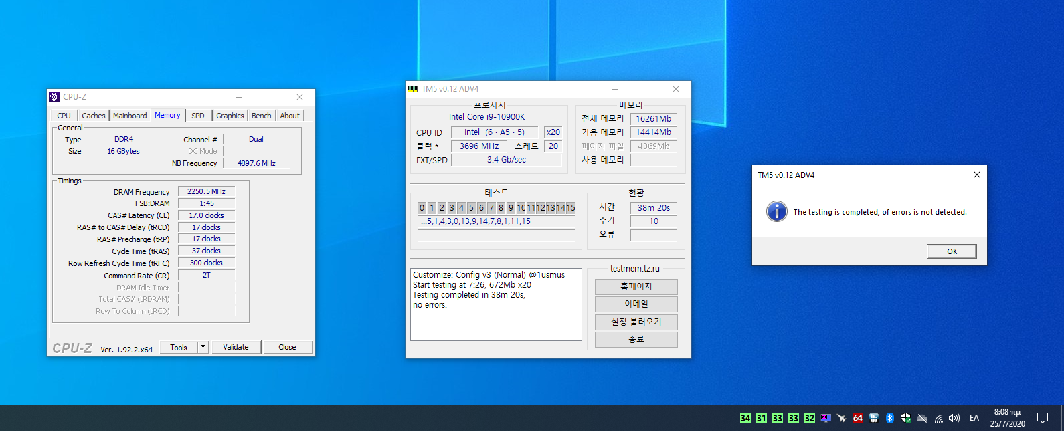Open the taskbar clock showing 8:08 πμ

1008,418
